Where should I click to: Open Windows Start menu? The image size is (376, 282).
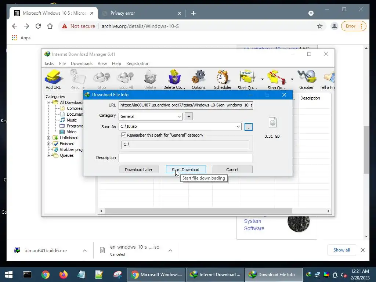click(9, 275)
